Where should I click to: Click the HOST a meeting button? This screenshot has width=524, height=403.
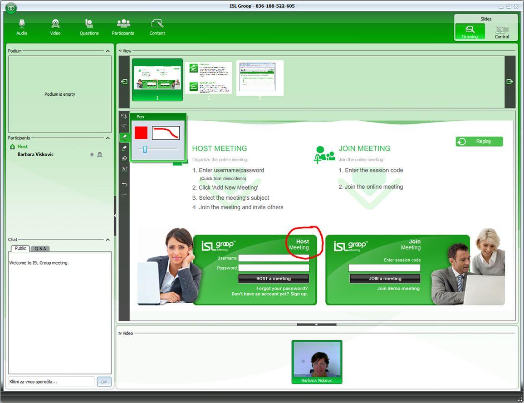click(x=274, y=279)
